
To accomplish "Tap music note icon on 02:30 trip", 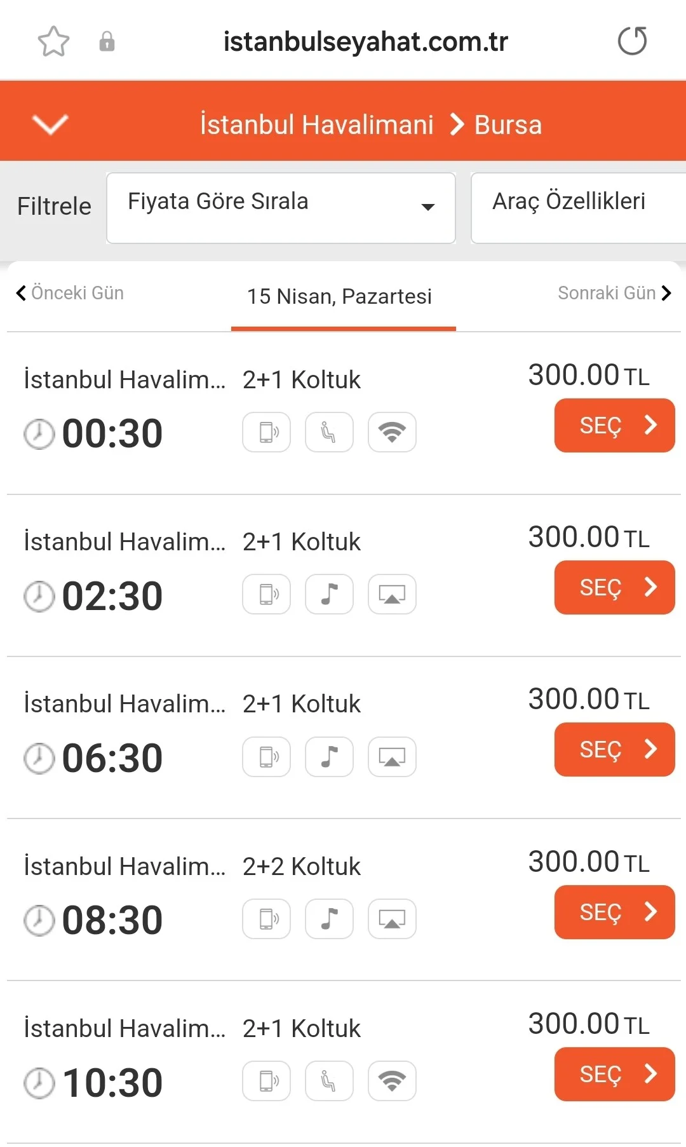I will (x=329, y=594).
